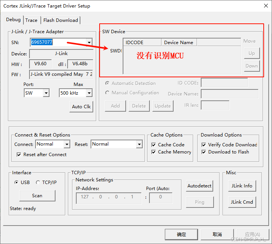Open JLink Cmd
The image size is (272, 244).
click(242, 202)
